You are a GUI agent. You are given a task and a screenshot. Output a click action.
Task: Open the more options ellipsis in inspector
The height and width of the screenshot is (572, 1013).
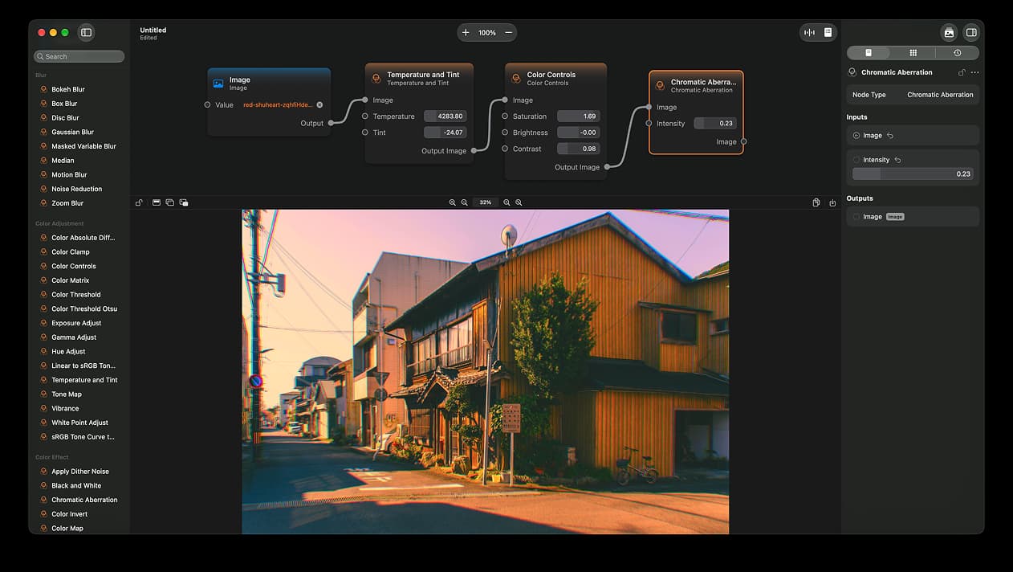974,72
